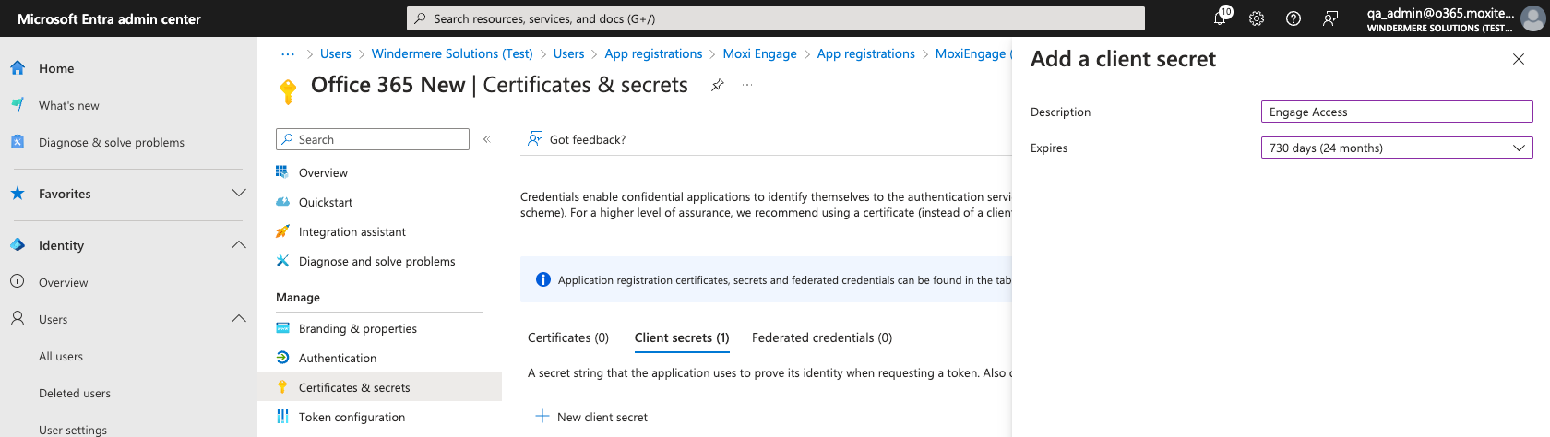Open the settings gear icon
1550x437 pixels.
tap(1257, 18)
